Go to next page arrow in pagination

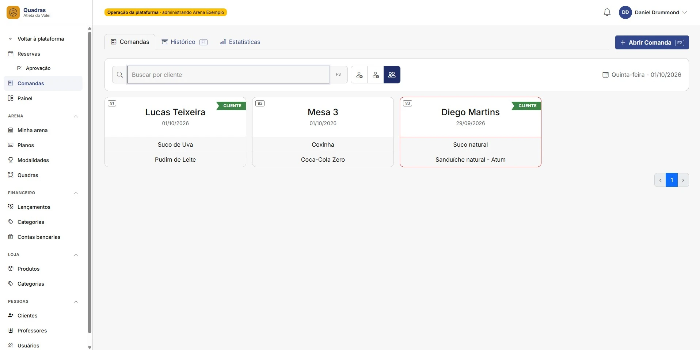point(683,180)
